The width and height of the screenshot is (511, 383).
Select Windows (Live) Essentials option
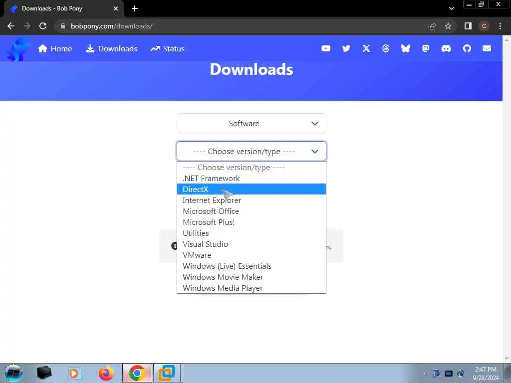pyautogui.click(x=252, y=266)
